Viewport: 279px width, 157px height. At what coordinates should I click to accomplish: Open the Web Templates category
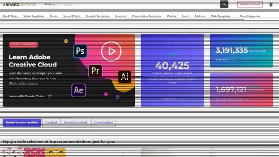tap(221, 16)
